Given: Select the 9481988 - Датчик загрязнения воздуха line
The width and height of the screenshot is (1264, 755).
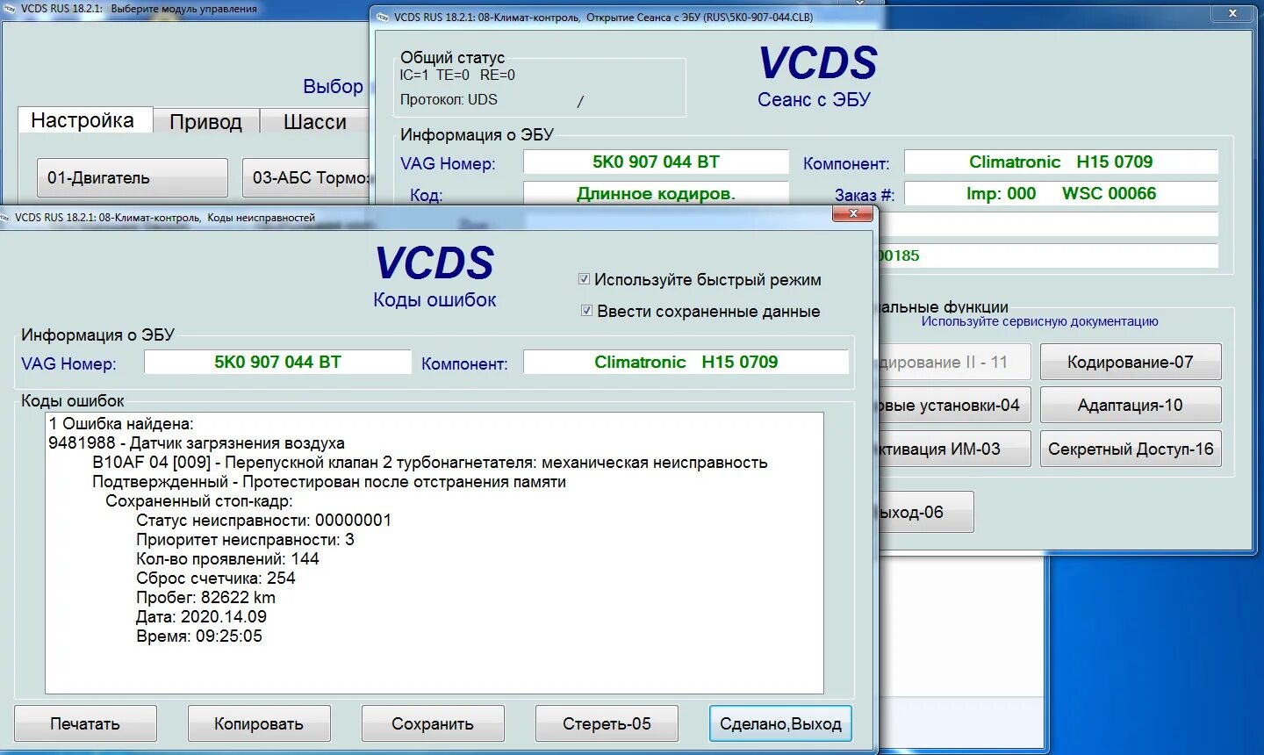Looking at the screenshot, I should point(197,443).
